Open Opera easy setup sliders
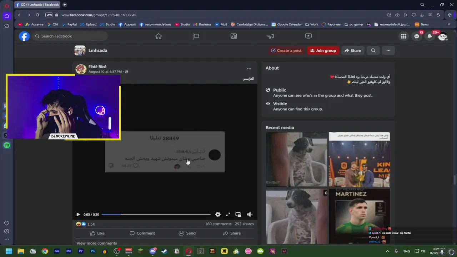457x257 pixels. 430,15
